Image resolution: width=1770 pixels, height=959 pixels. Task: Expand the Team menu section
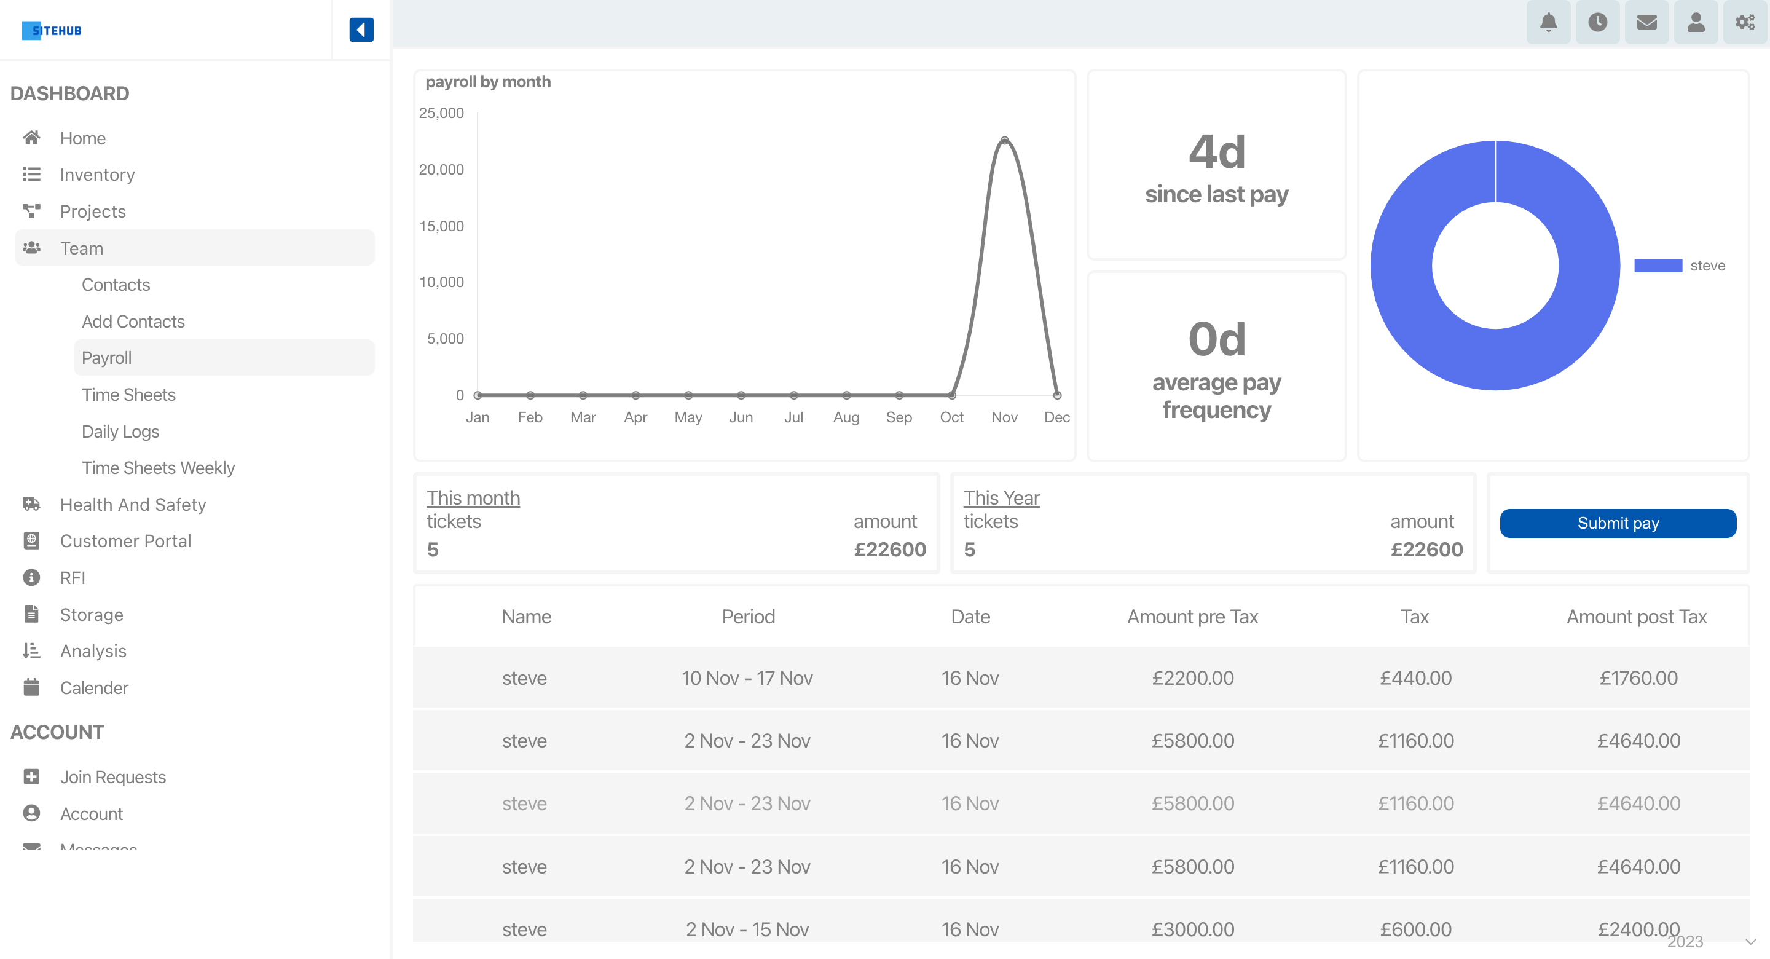[81, 248]
